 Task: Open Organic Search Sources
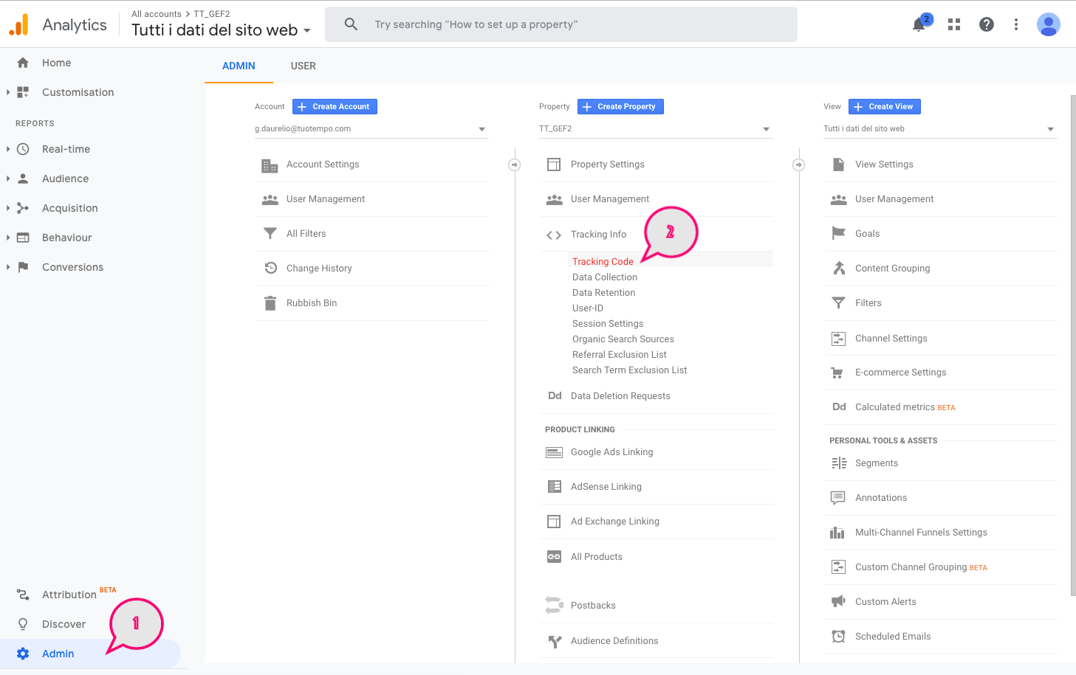coord(623,339)
